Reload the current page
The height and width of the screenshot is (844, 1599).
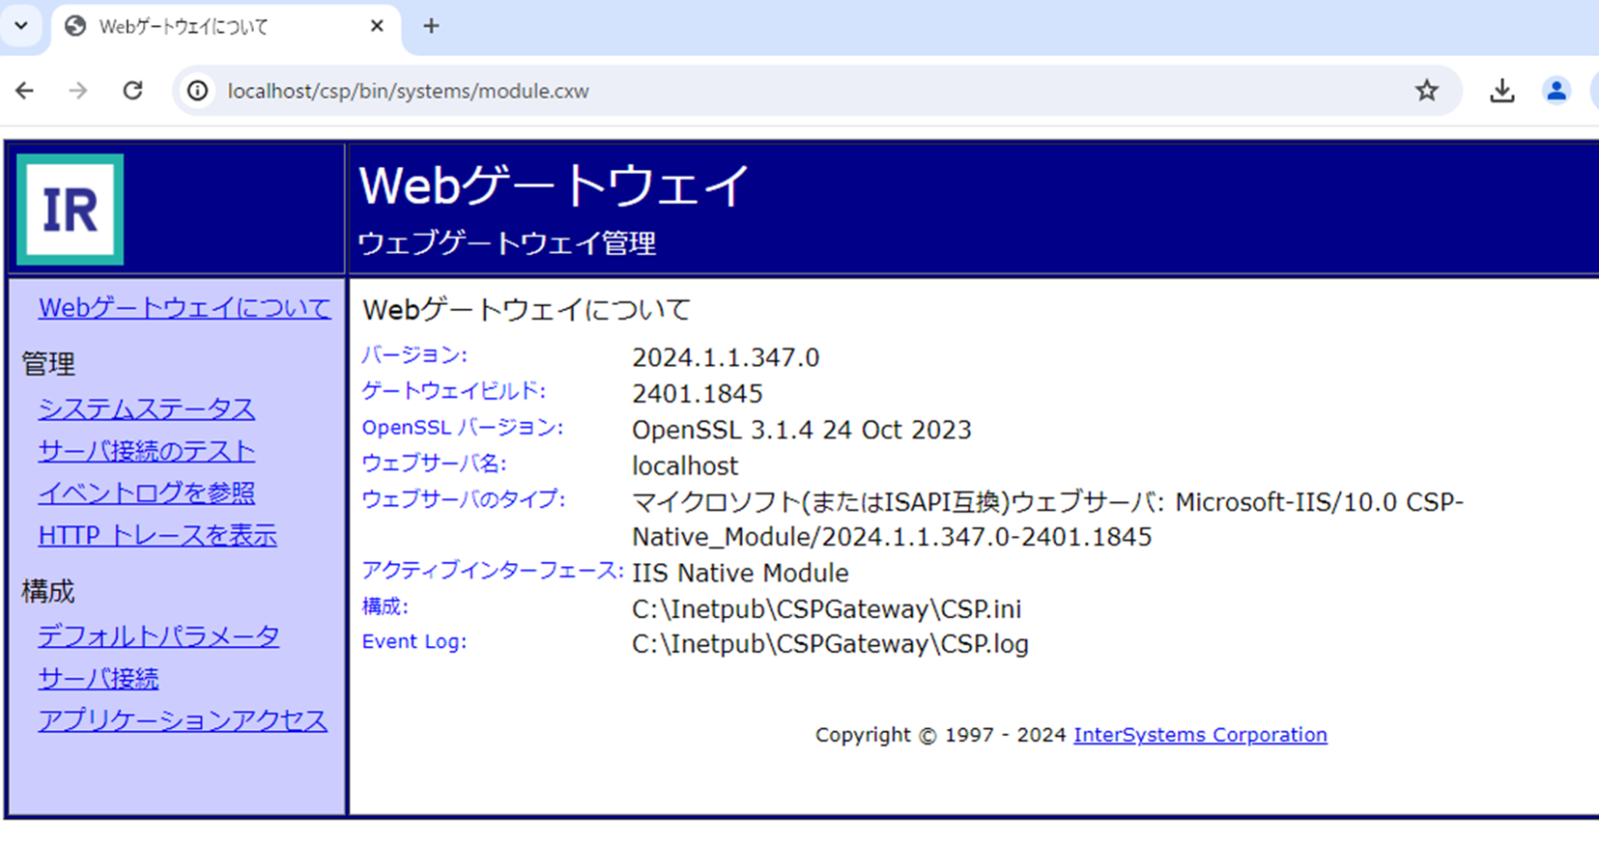point(133,91)
